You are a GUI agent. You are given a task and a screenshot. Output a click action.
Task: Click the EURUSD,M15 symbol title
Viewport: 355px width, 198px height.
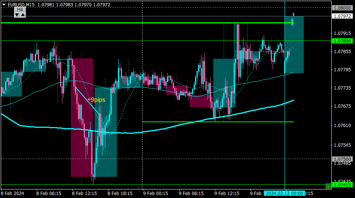pos(21,4)
